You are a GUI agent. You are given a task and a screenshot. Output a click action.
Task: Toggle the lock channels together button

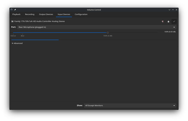pyautogui.click(x=168, y=21)
